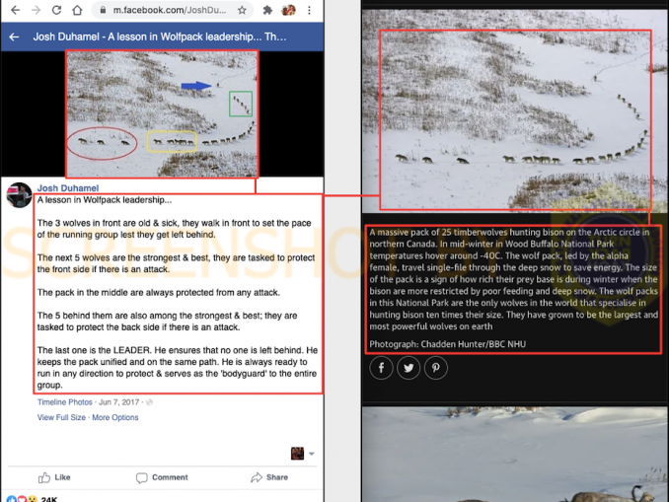Open the browser profile avatar
The height and width of the screenshot is (502, 669).
click(x=289, y=10)
